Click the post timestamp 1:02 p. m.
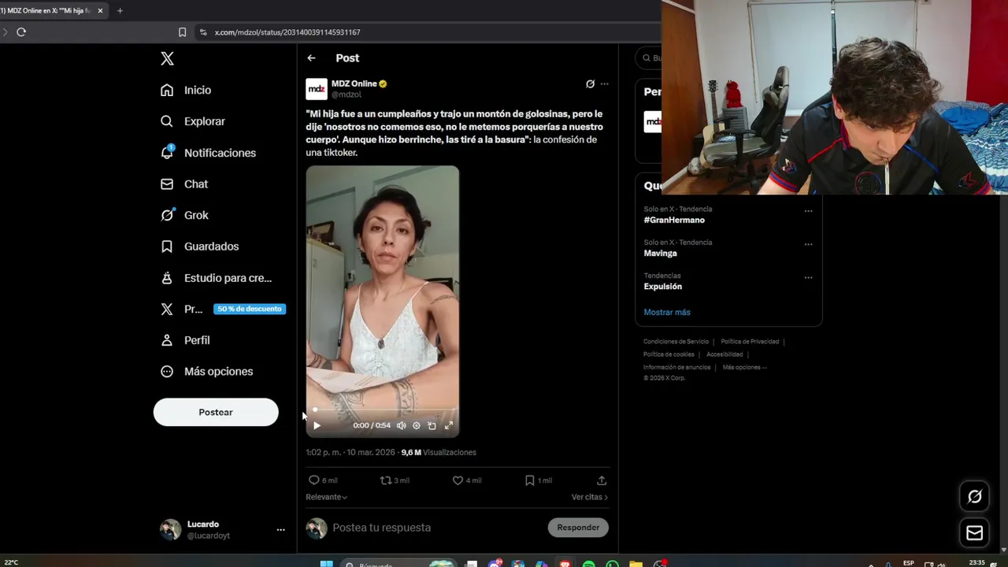Screen dimensions: 1008x567 (350, 452)
